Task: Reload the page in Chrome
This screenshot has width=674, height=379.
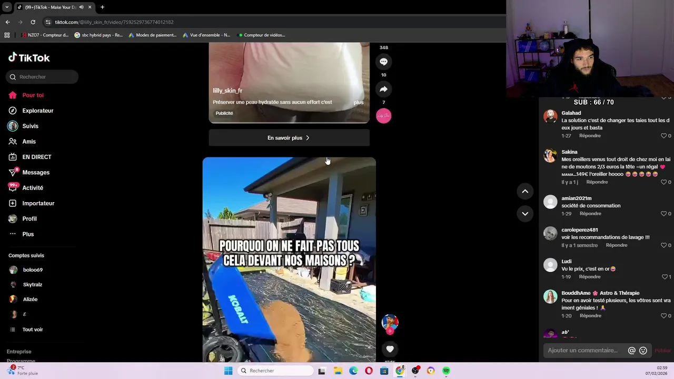Action: [33, 22]
